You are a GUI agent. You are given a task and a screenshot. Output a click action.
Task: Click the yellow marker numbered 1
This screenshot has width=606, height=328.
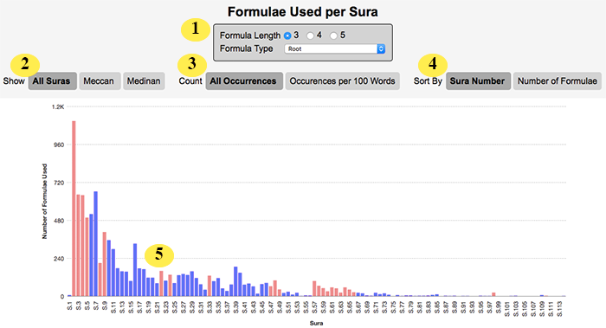(x=196, y=29)
